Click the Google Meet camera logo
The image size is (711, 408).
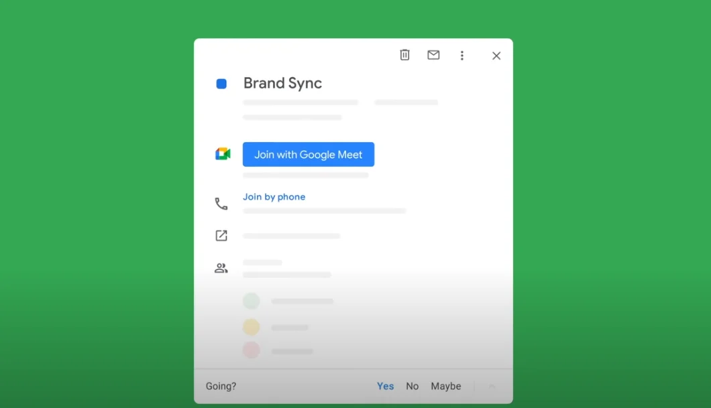point(223,154)
